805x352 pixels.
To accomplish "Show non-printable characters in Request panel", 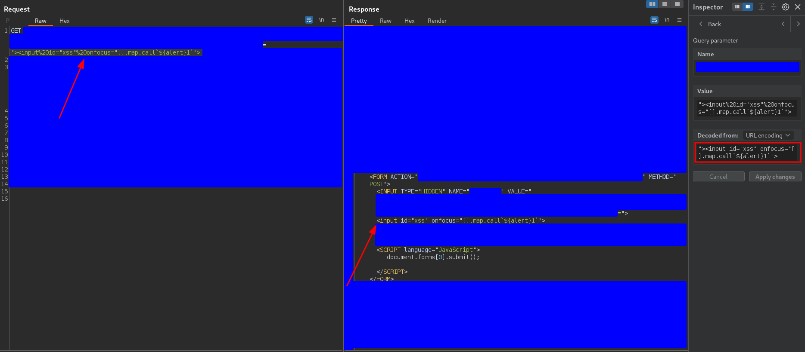I will click(321, 20).
